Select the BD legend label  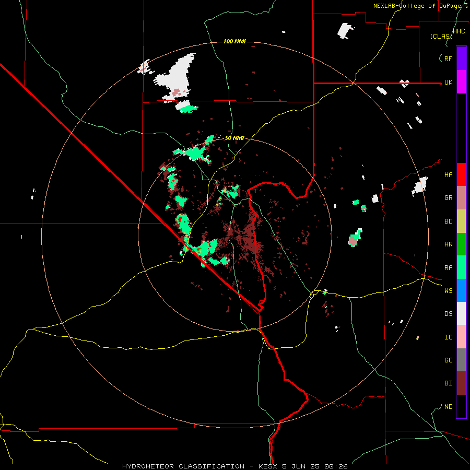(x=448, y=221)
